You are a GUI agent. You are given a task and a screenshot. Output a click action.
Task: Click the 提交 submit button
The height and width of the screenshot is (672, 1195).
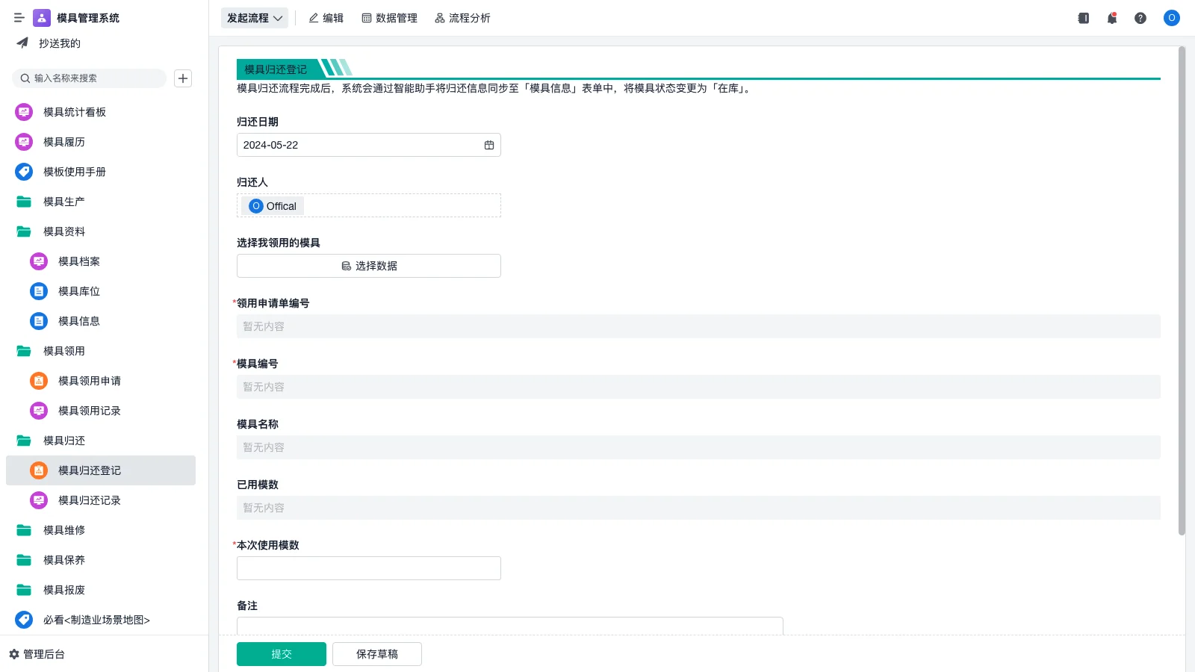tap(281, 653)
